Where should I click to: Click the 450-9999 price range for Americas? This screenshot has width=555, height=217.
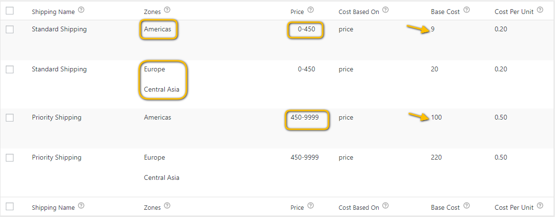pos(304,117)
